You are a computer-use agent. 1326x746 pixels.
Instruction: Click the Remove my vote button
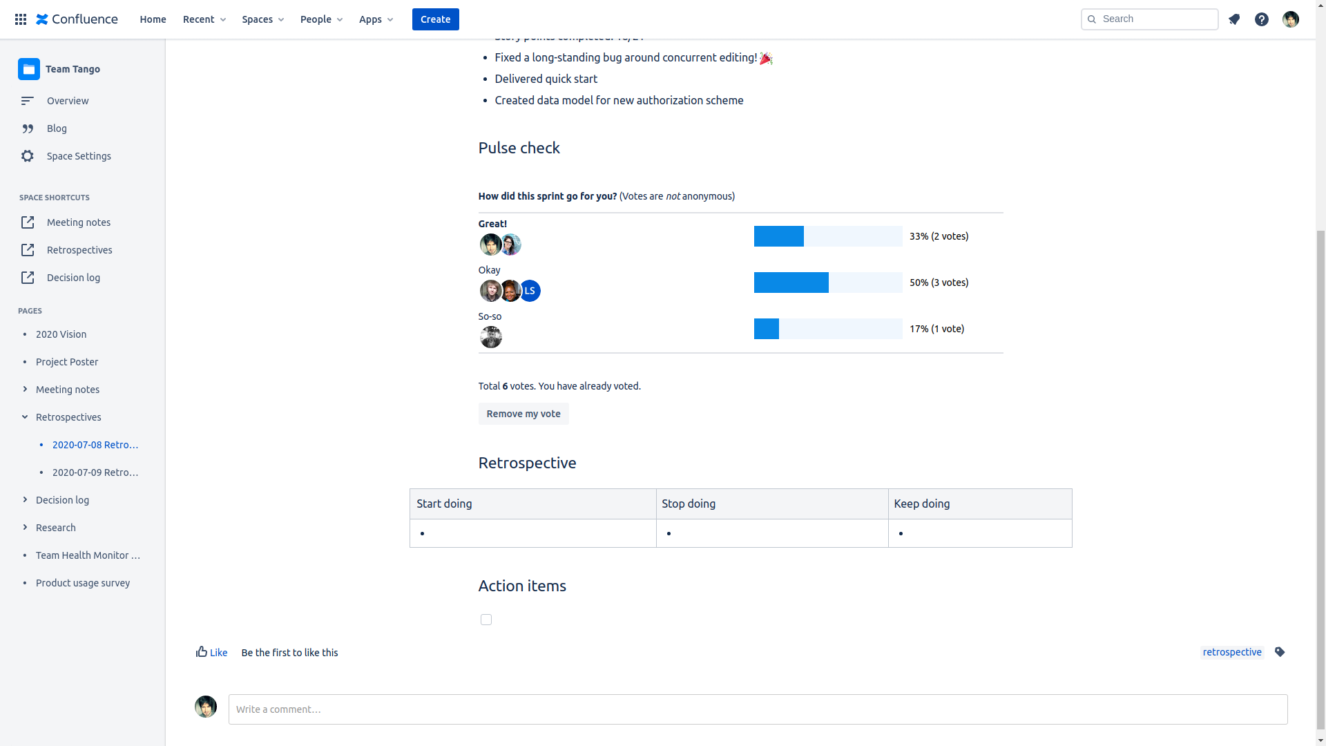523,414
